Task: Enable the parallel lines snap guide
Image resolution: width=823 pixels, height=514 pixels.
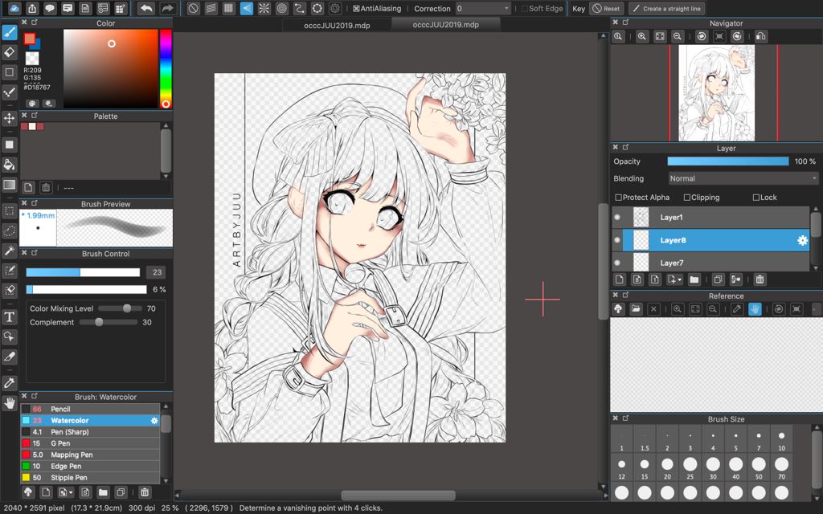Action: tap(211, 8)
